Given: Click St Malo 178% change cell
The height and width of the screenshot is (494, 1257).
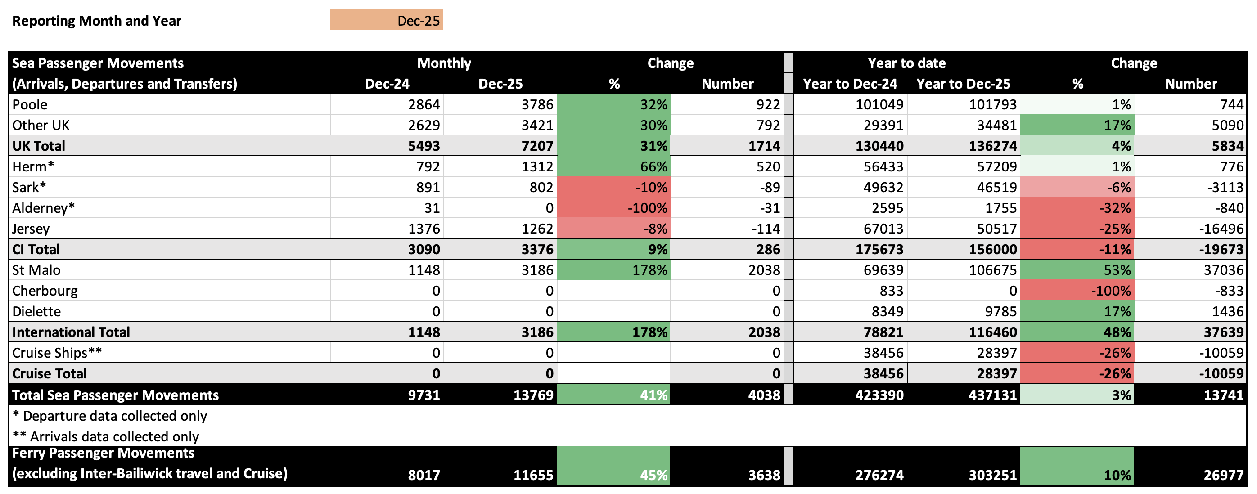Looking at the screenshot, I should tap(613, 270).
